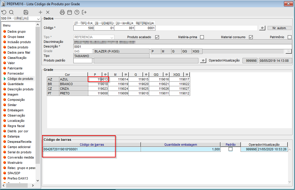The width and height of the screenshot is (295, 190).
Task: Click barcode list scroll-up arrow
Action: [x=290, y=149]
